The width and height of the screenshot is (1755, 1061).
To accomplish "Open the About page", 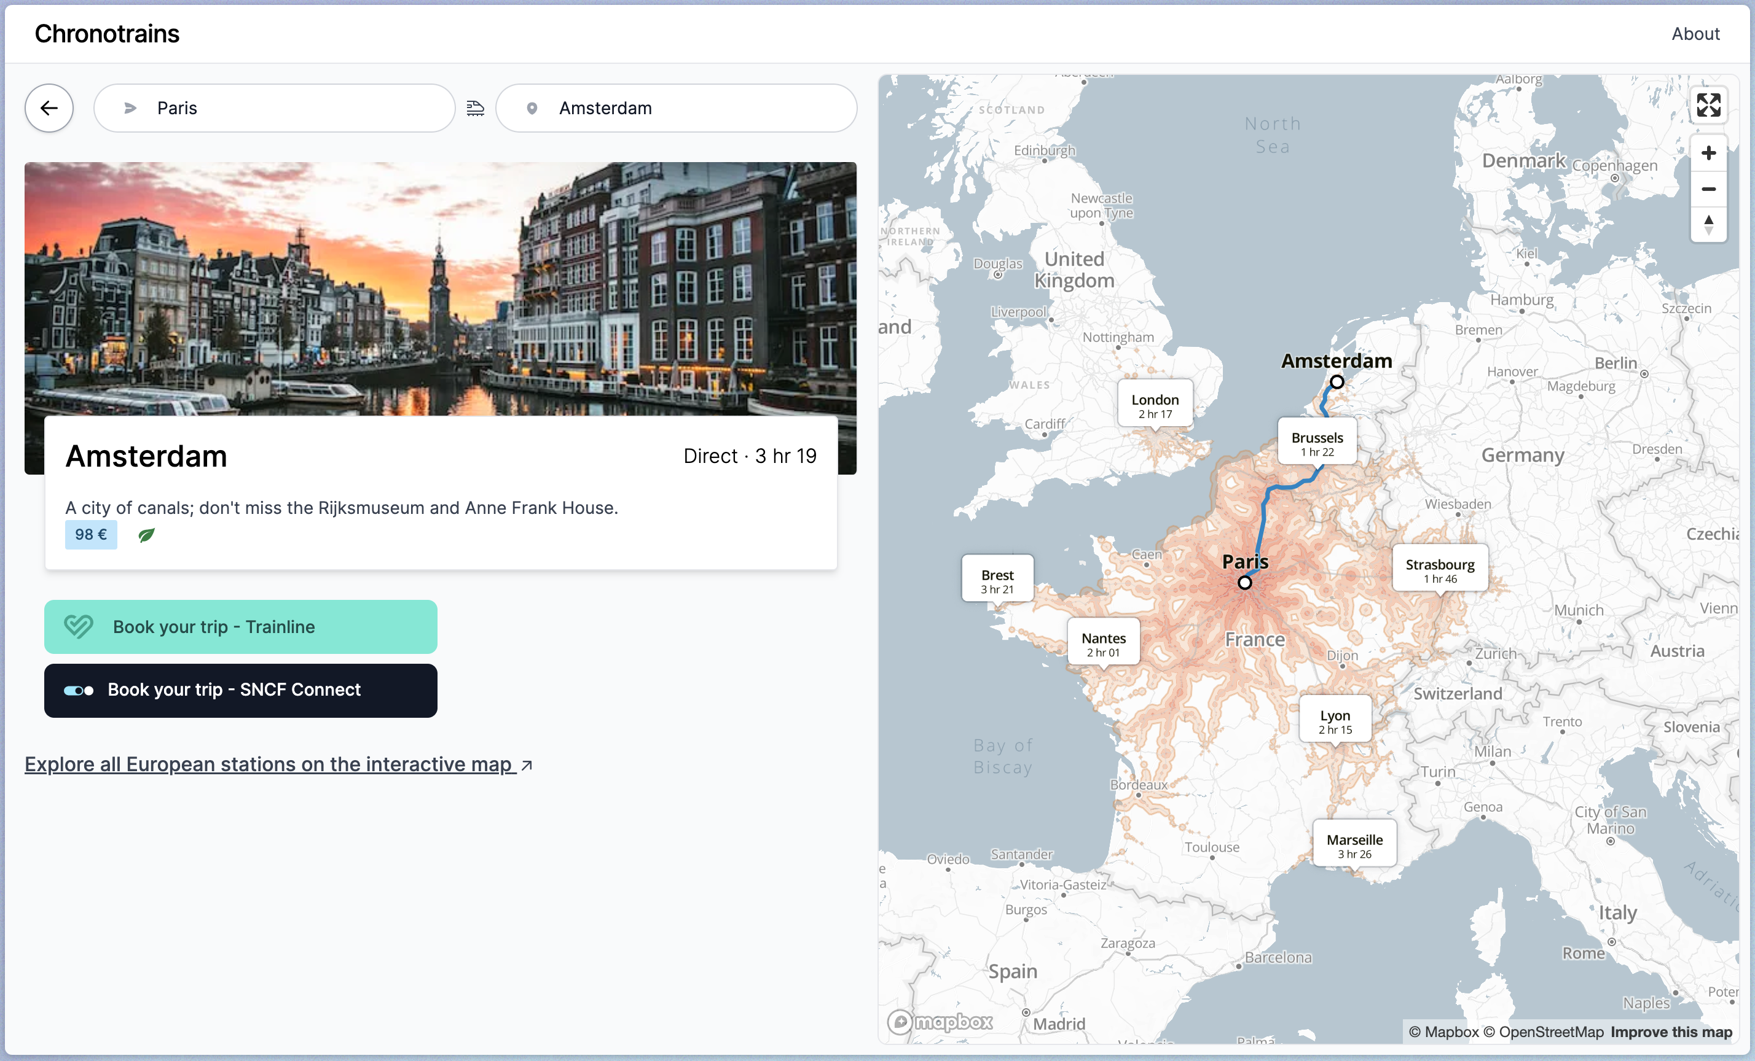I will coord(1695,33).
